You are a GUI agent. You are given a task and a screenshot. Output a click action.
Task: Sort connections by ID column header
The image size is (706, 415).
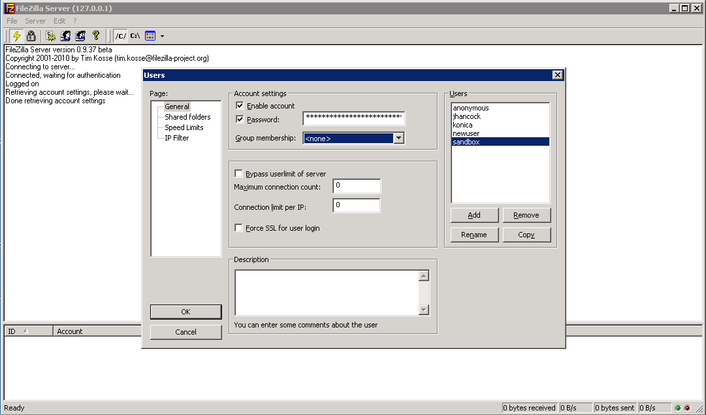click(x=29, y=331)
